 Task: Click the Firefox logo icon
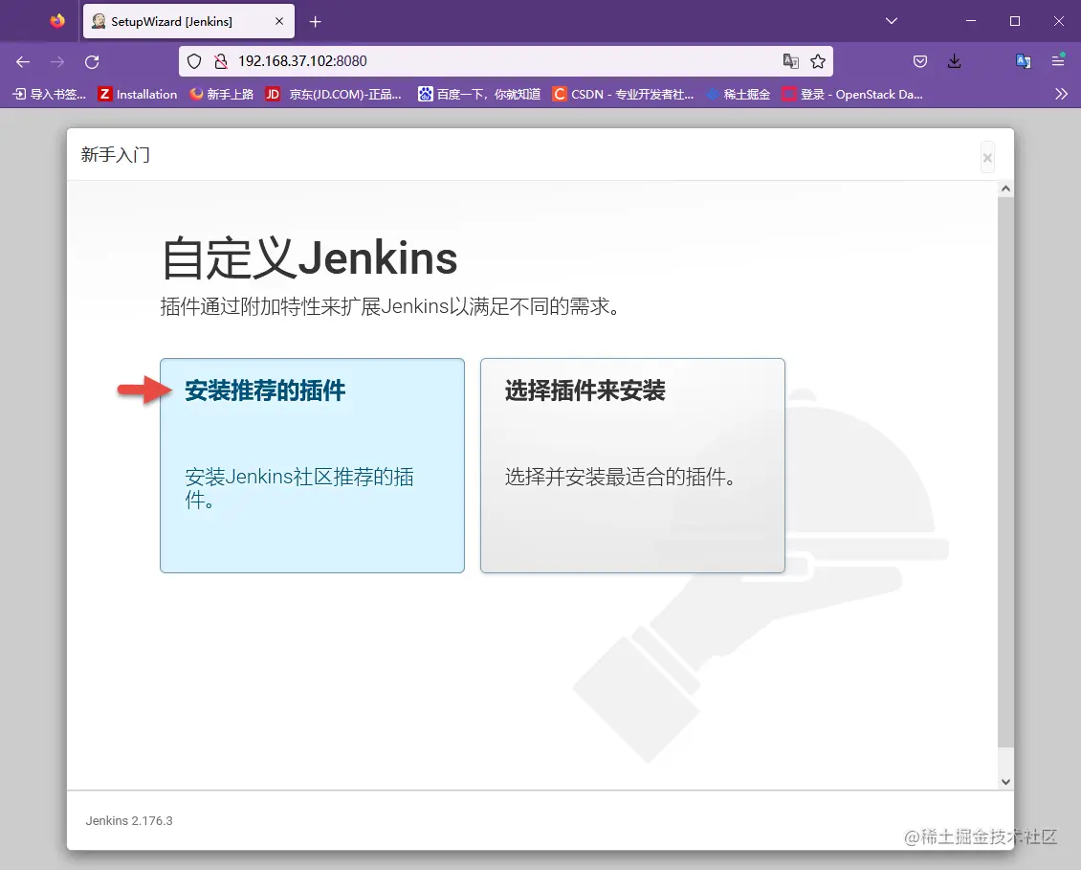57,21
